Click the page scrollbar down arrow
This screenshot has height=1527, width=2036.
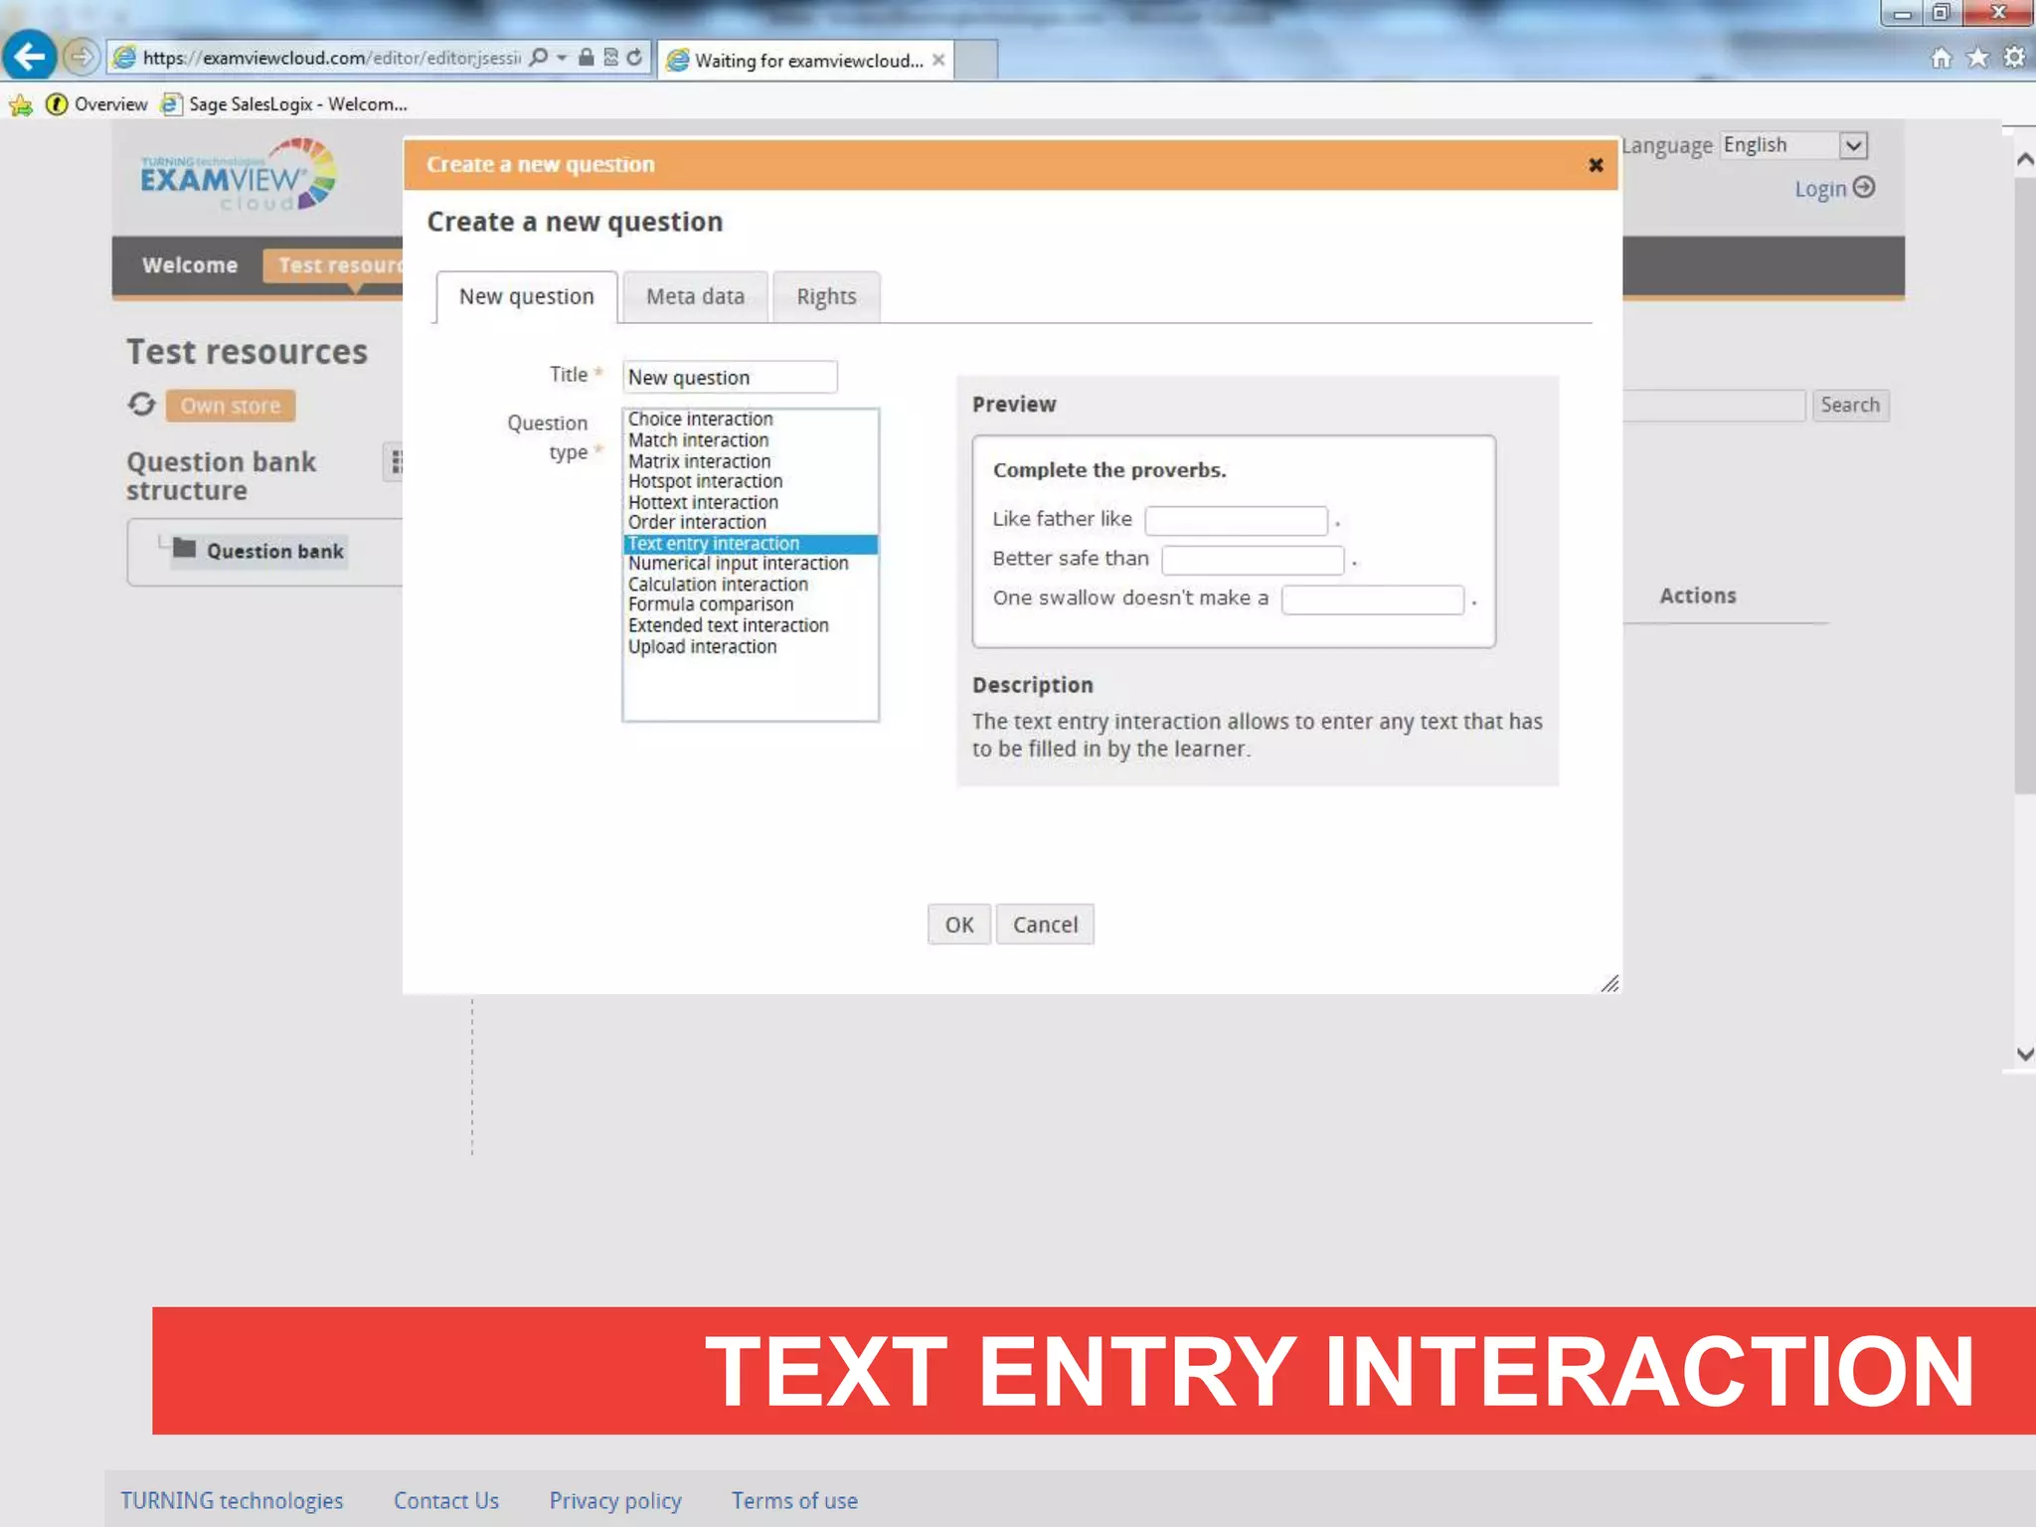[x=2024, y=1054]
